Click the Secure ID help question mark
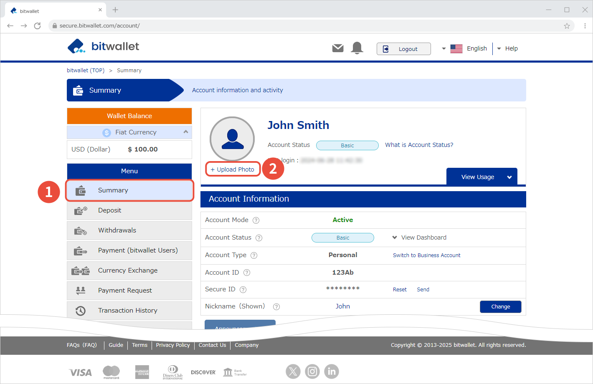Image resolution: width=593 pixels, height=384 pixels. (x=243, y=290)
